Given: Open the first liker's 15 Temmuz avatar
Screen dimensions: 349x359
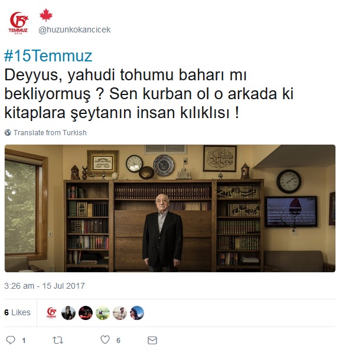Looking at the screenshot, I should [51, 313].
